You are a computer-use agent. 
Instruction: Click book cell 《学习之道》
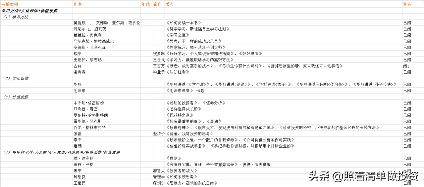click(178, 35)
